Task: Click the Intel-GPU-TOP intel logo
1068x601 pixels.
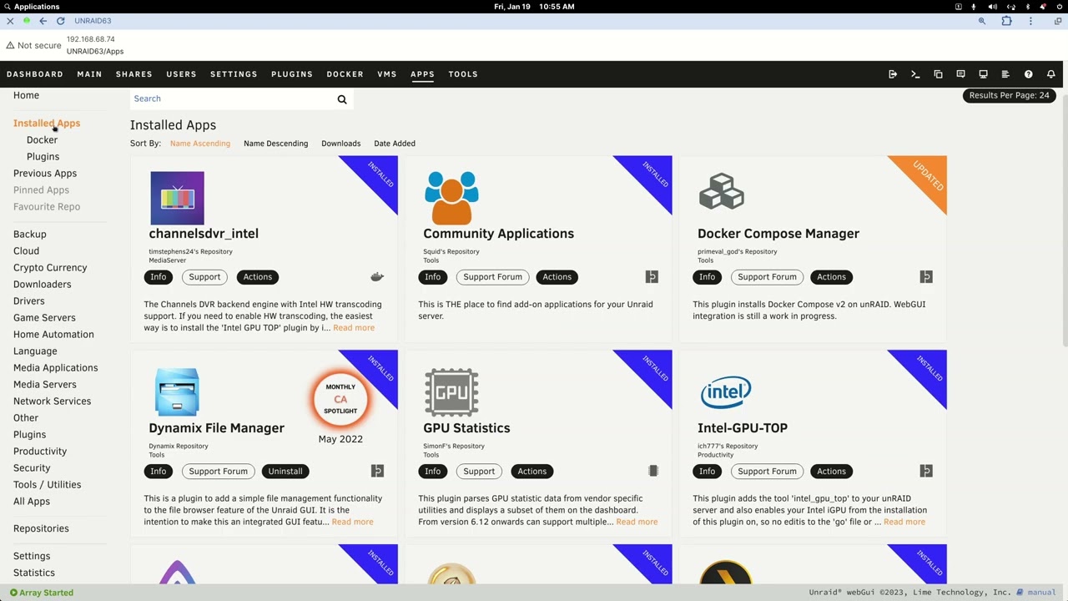Action: 726,391
